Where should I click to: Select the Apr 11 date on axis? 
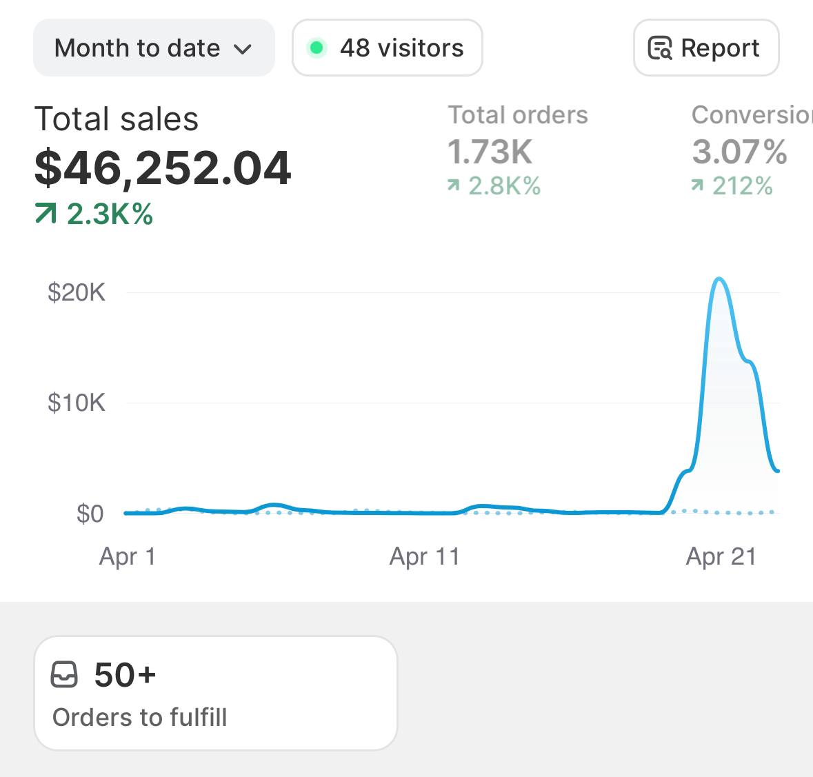(x=424, y=556)
